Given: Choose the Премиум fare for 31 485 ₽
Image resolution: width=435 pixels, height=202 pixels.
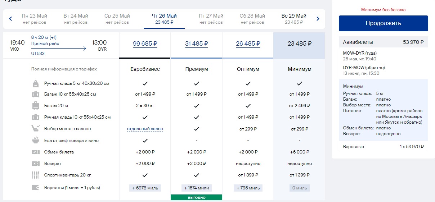Looking at the screenshot, I should click(x=196, y=44).
